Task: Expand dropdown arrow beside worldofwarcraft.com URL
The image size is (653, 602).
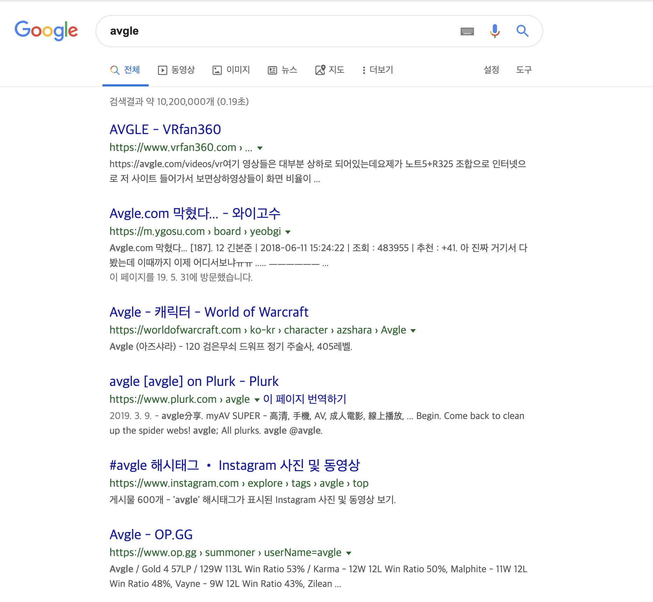Action: point(413,331)
